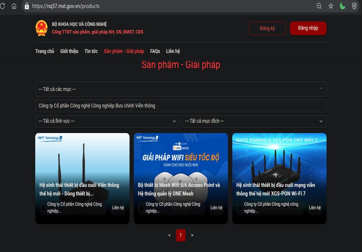Image resolution: width=362 pixels, height=252 pixels.
Task: Click the Đăng nhập login button
Action: tap(308, 28)
